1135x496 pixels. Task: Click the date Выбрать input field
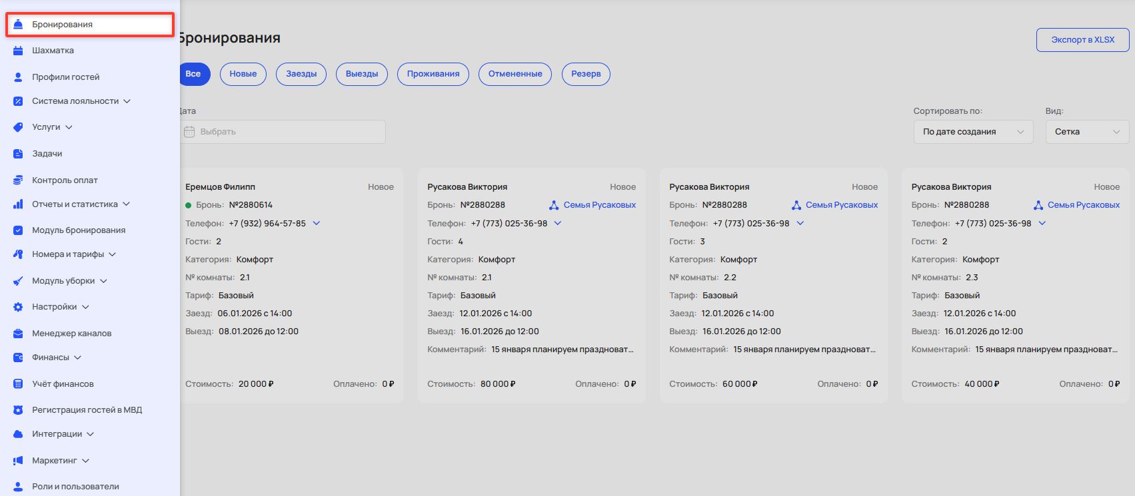click(283, 132)
